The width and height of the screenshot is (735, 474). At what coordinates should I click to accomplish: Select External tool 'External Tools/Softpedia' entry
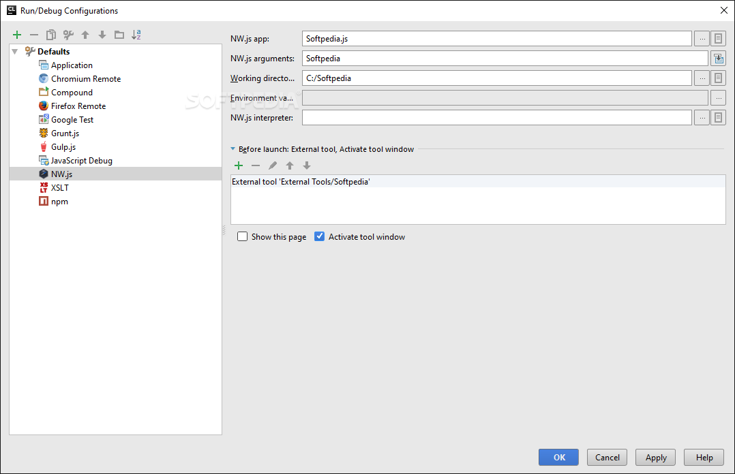click(478, 182)
